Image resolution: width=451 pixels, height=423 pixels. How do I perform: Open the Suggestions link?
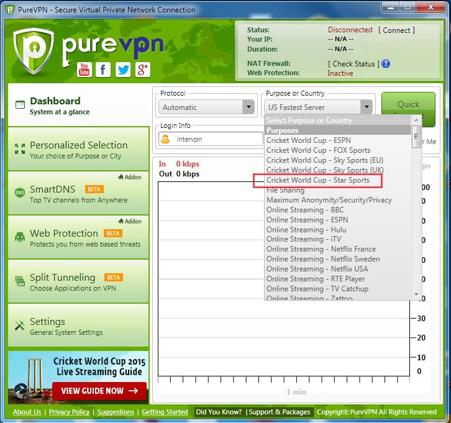pos(116,412)
